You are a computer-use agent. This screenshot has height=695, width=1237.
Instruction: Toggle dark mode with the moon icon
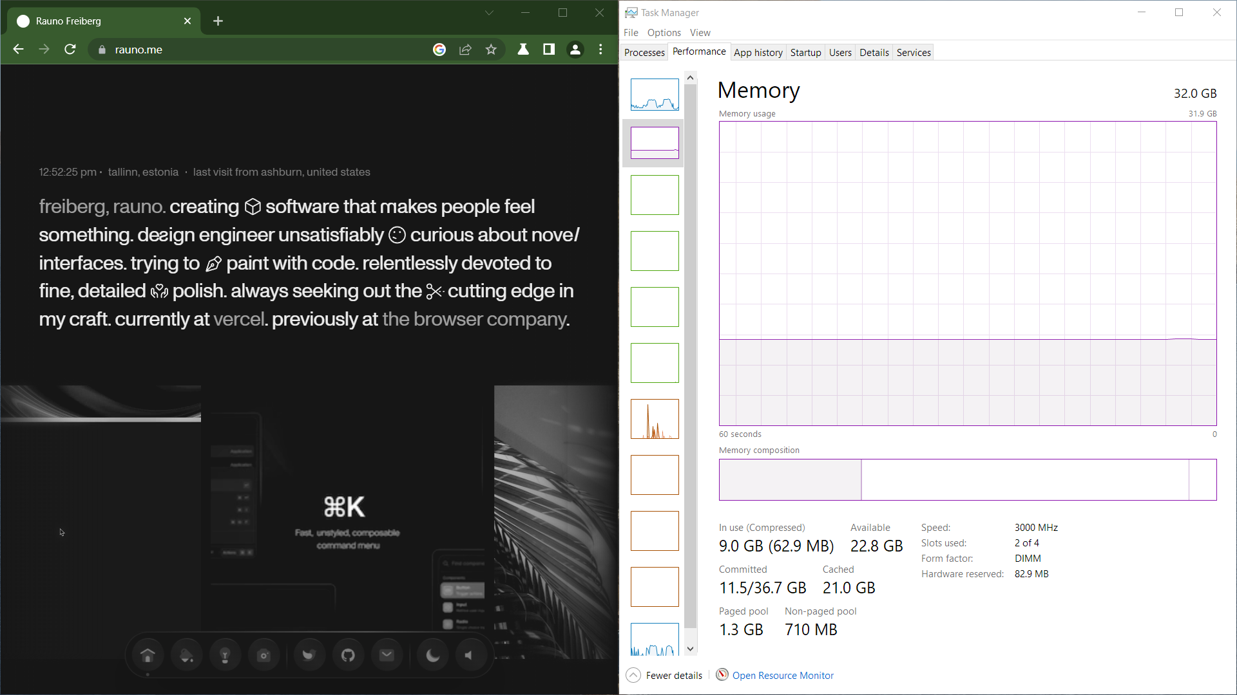point(432,654)
